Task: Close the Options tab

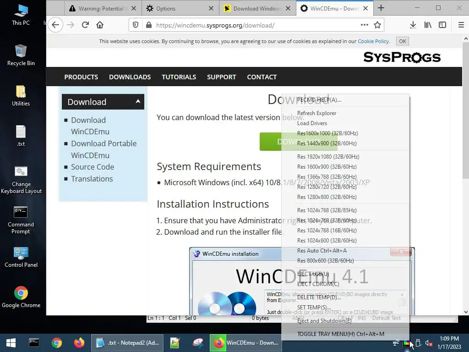Action: (211, 8)
